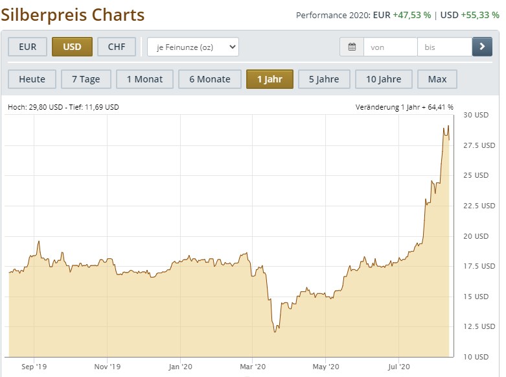Image resolution: width=506 pixels, height=377 pixels.
Task: Click the Jan '20 axis label
Action: pos(180,366)
